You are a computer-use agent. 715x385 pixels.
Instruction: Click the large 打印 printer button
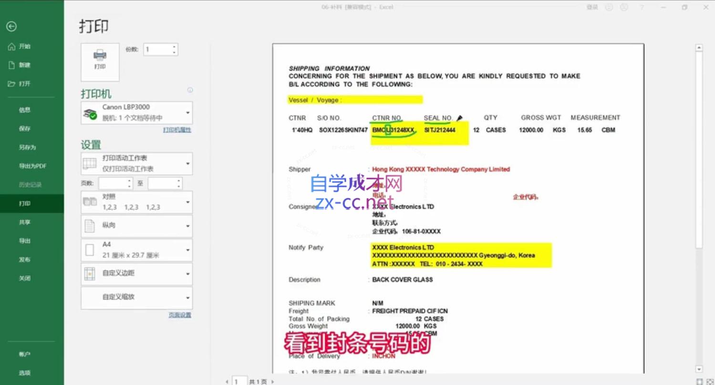point(100,62)
